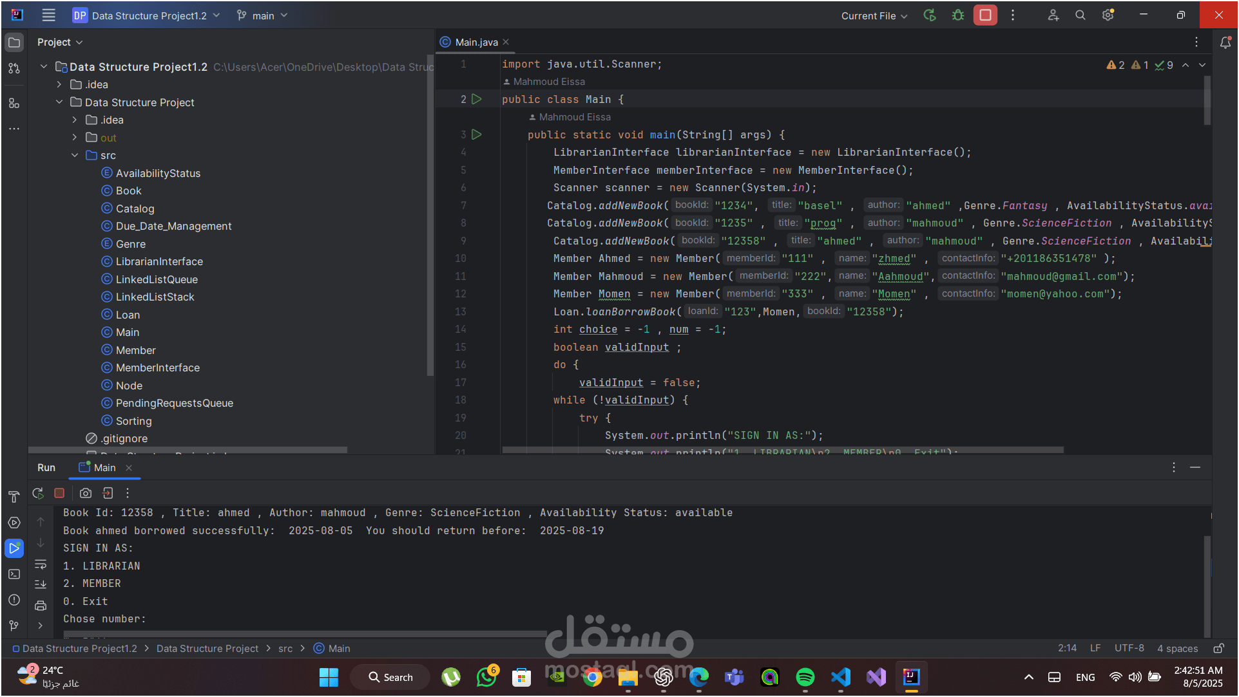This screenshot has height=697, width=1239.
Task: Open Spotify from the Windows taskbar
Action: tap(805, 677)
